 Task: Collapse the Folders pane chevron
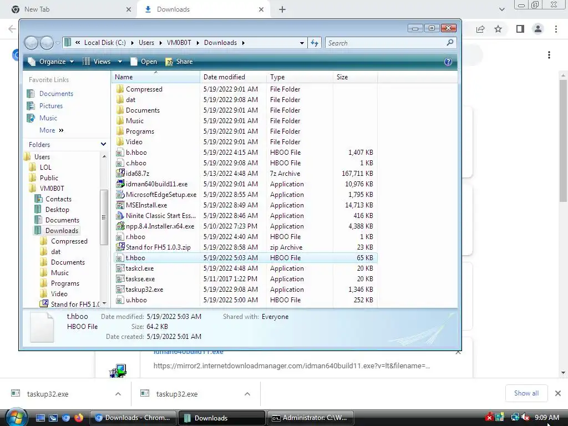tap(103, 144)
